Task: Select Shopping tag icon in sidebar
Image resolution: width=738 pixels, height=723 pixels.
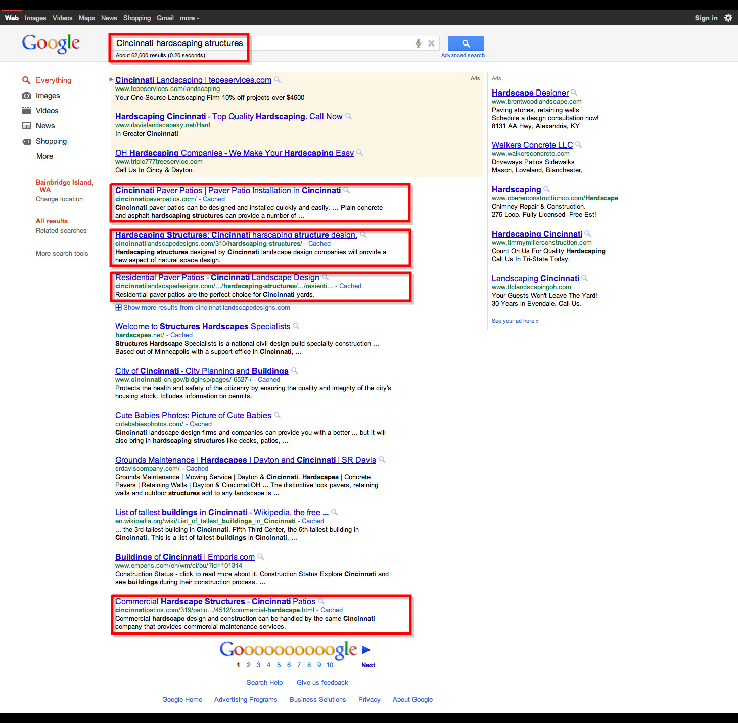Action: click(26, 141)
